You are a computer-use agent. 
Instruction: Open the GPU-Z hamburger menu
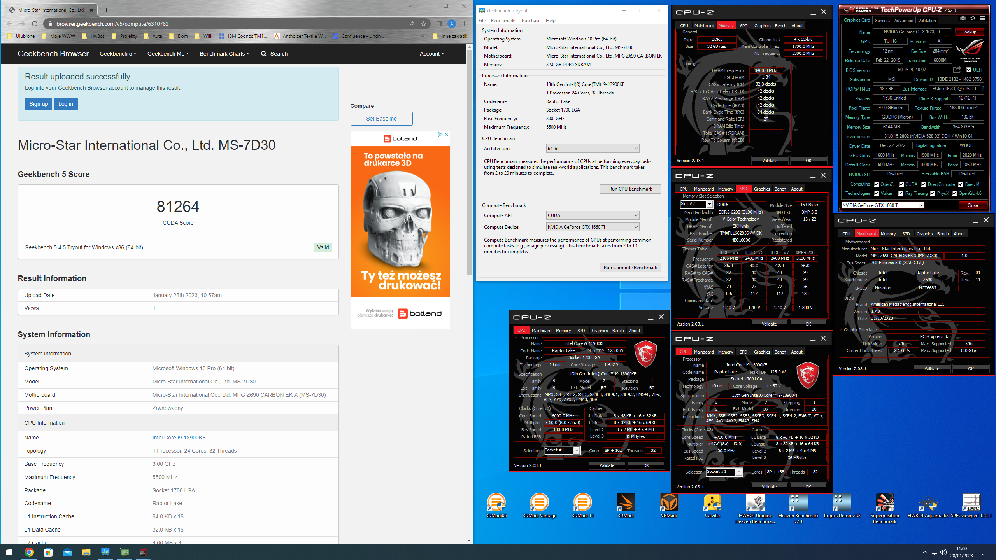point(983,18)
